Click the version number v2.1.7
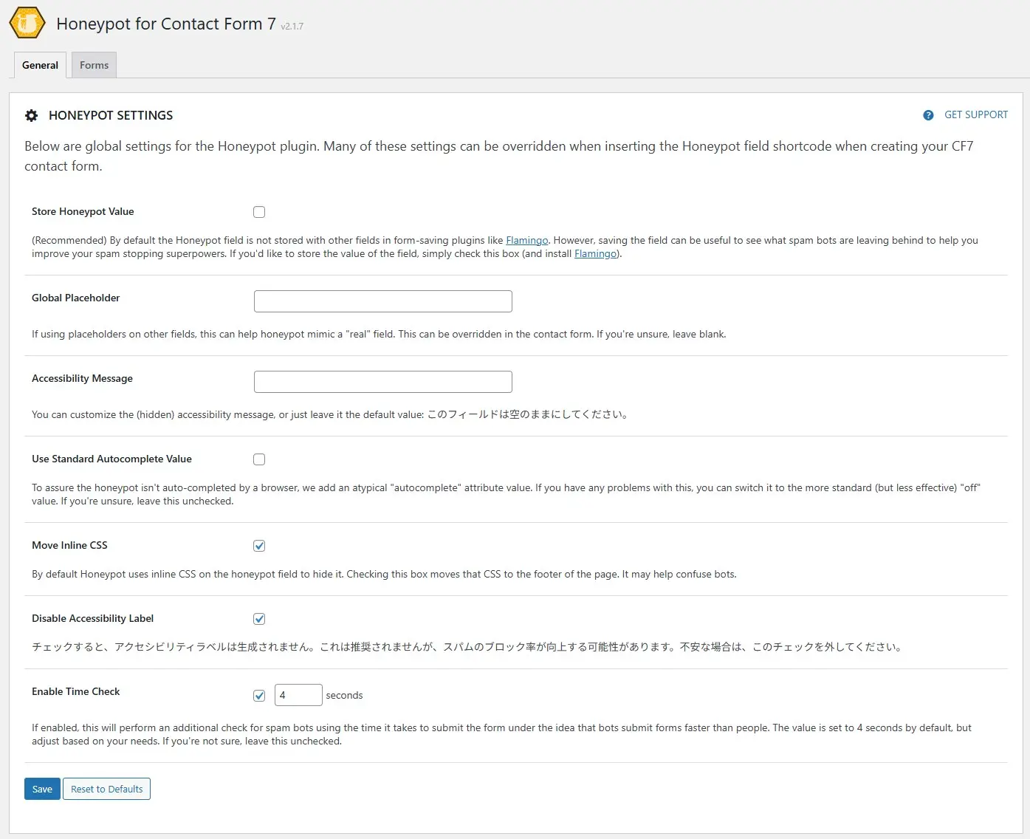Image resolution: width=1030 pixels, height=839 pixels. [292, 27]
